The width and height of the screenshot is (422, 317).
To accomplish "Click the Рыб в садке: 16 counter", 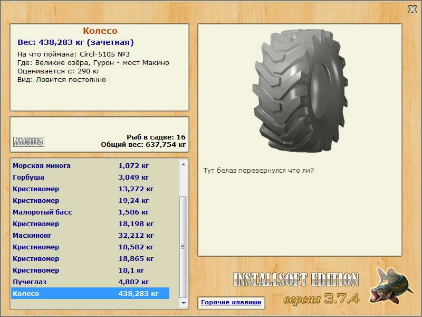I will 156,137.
